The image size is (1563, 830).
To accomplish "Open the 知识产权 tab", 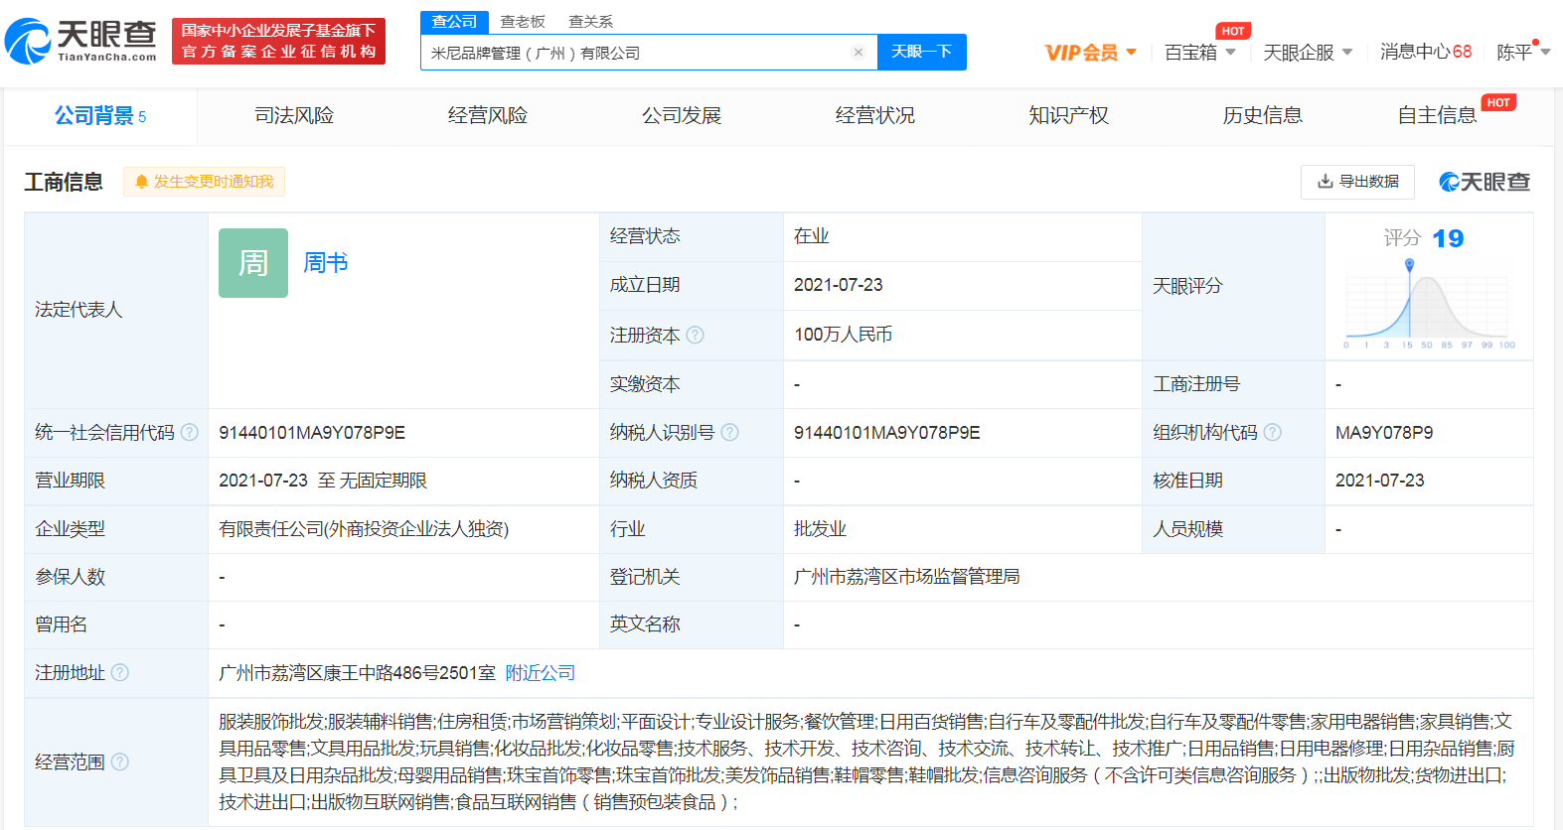I will 1068,116.
